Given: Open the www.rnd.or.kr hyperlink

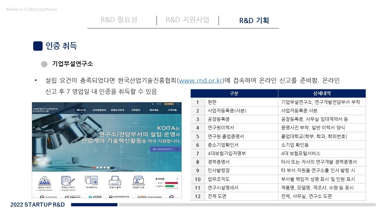Looking at the screenshot, I should 201,80.
